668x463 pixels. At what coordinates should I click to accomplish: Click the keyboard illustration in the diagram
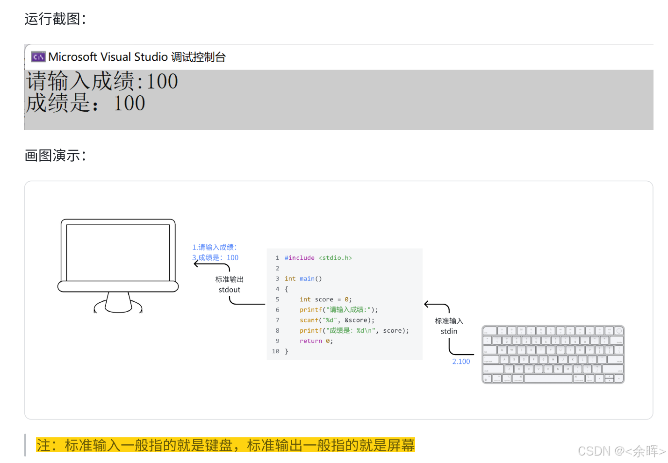[553, 354]
